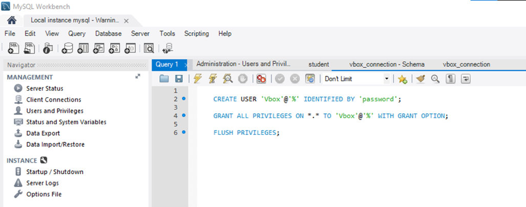Screen dimensions: 526x207
Task: Open the Home screen tab icon
Action: [x=11, y=20]
